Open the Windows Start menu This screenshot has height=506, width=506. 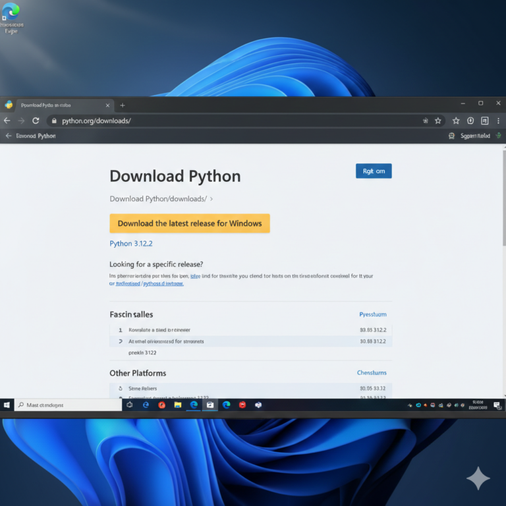7,405
